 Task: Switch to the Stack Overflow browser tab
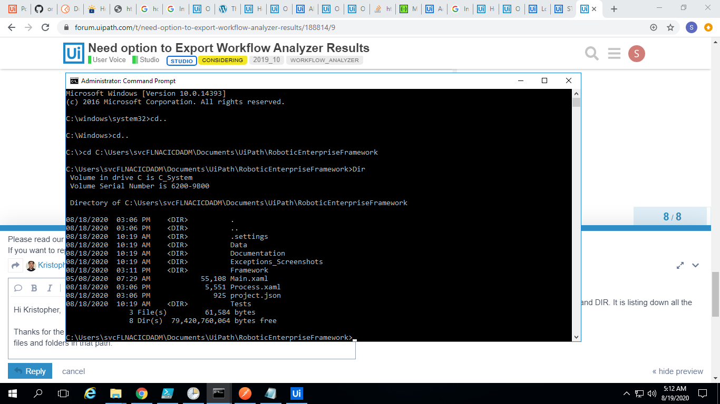383,9
